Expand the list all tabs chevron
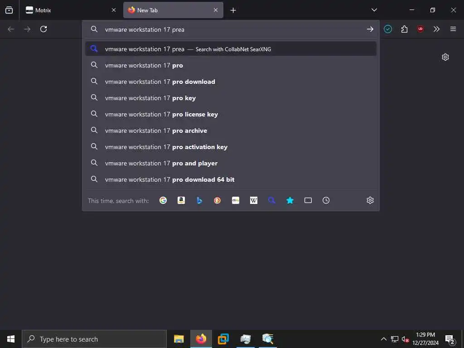 (x=374, y=10)
